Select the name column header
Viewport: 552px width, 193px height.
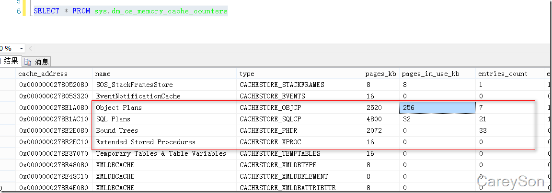(x=103, y=74)
